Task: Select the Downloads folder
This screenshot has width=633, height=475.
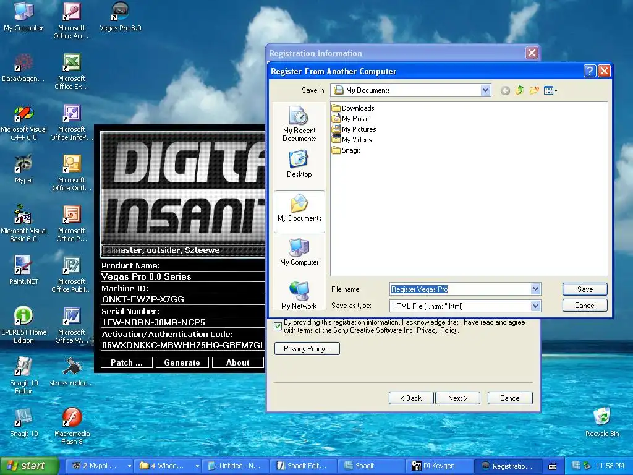Action: (353, 108)
